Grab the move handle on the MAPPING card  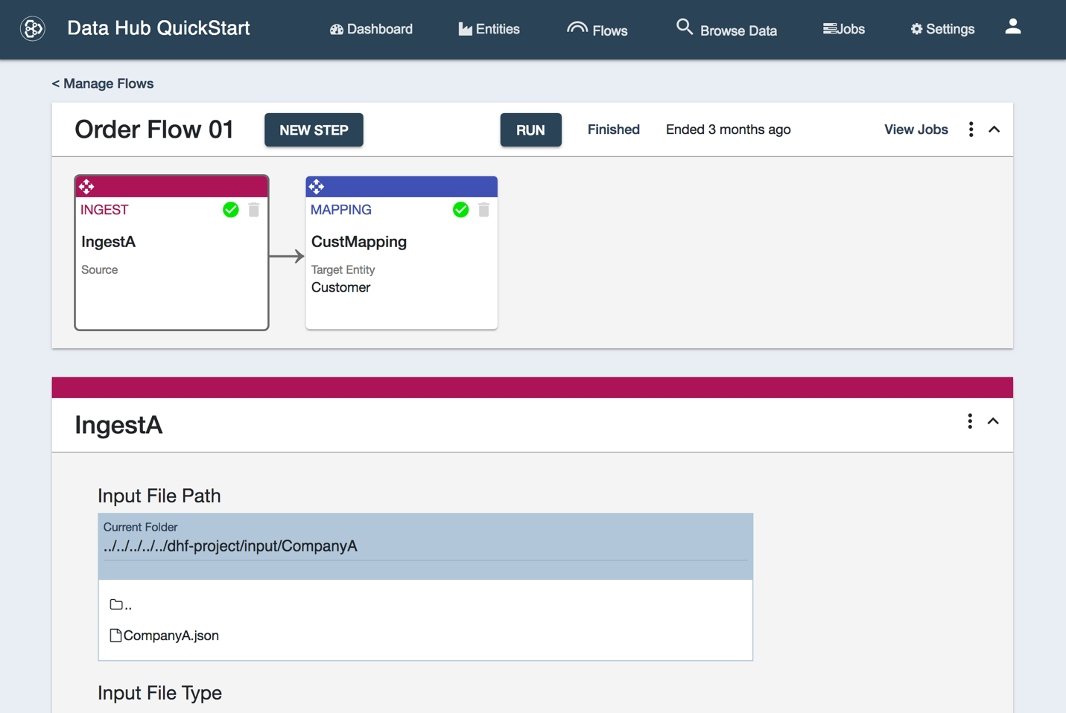pyautogui.click(x=317, y=186)
